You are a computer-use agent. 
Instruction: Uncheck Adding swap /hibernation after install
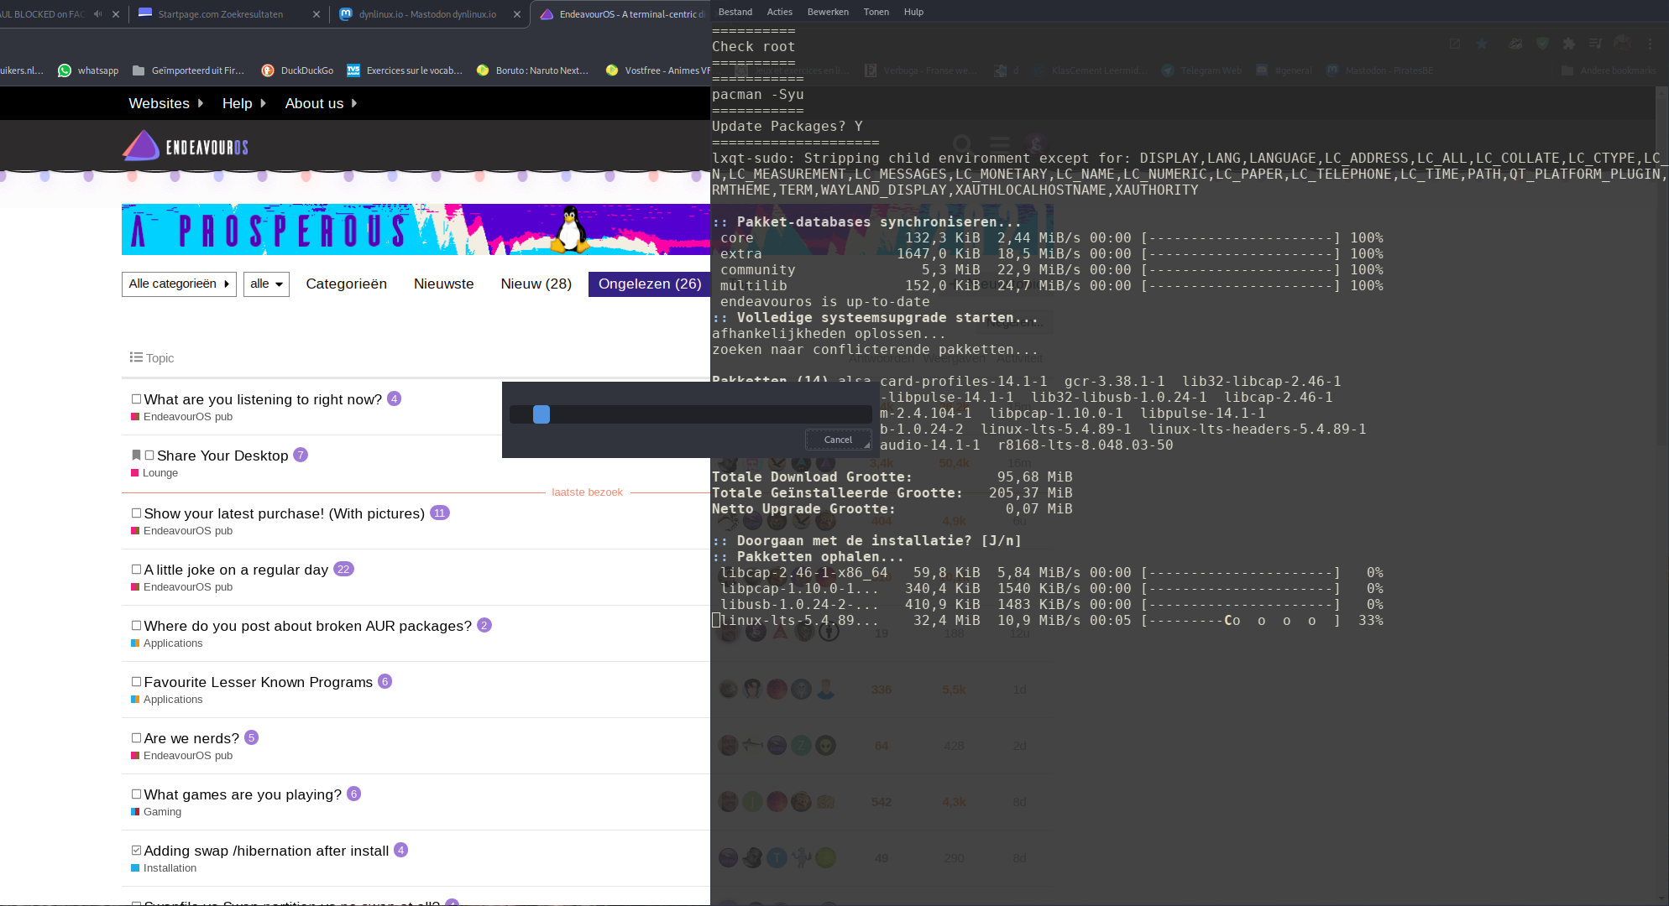click(x=136, y=850)
